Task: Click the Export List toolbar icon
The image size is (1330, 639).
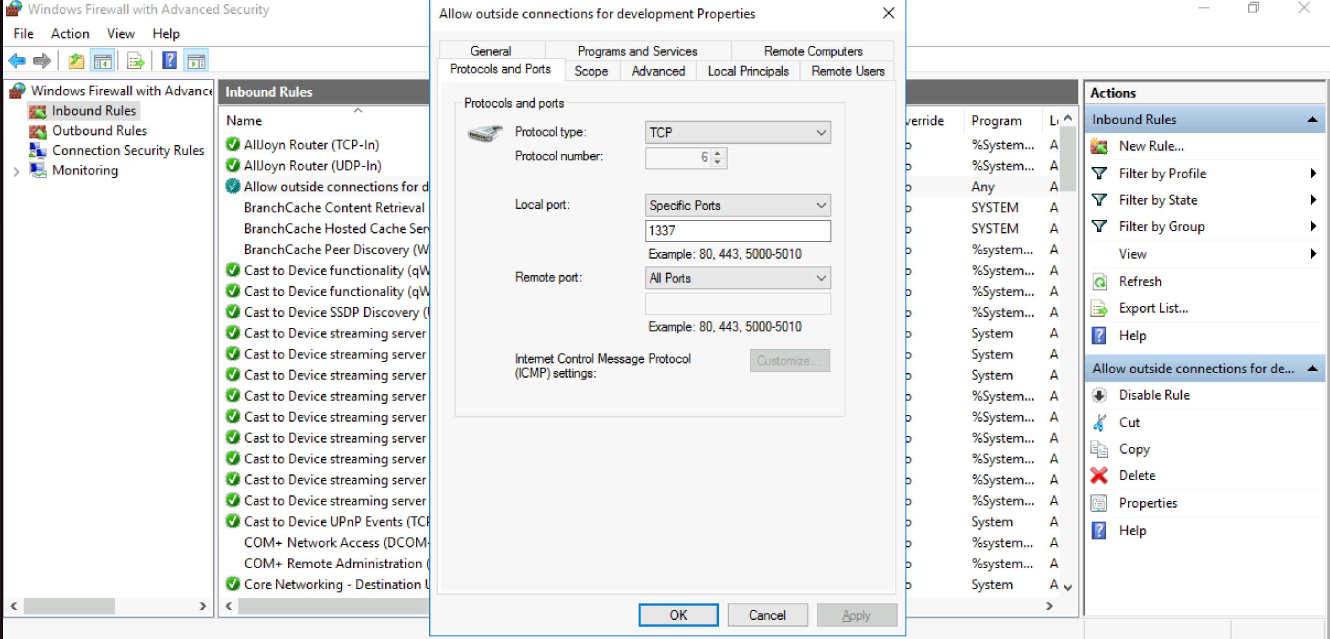Action: point(136,61)
